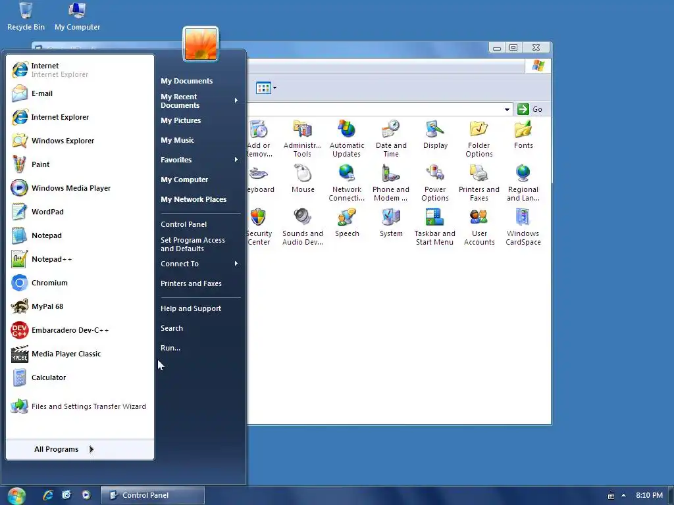Open Mouse settings icon
Image resolution: width=674 pixels, height=505 pixels.
303,179
